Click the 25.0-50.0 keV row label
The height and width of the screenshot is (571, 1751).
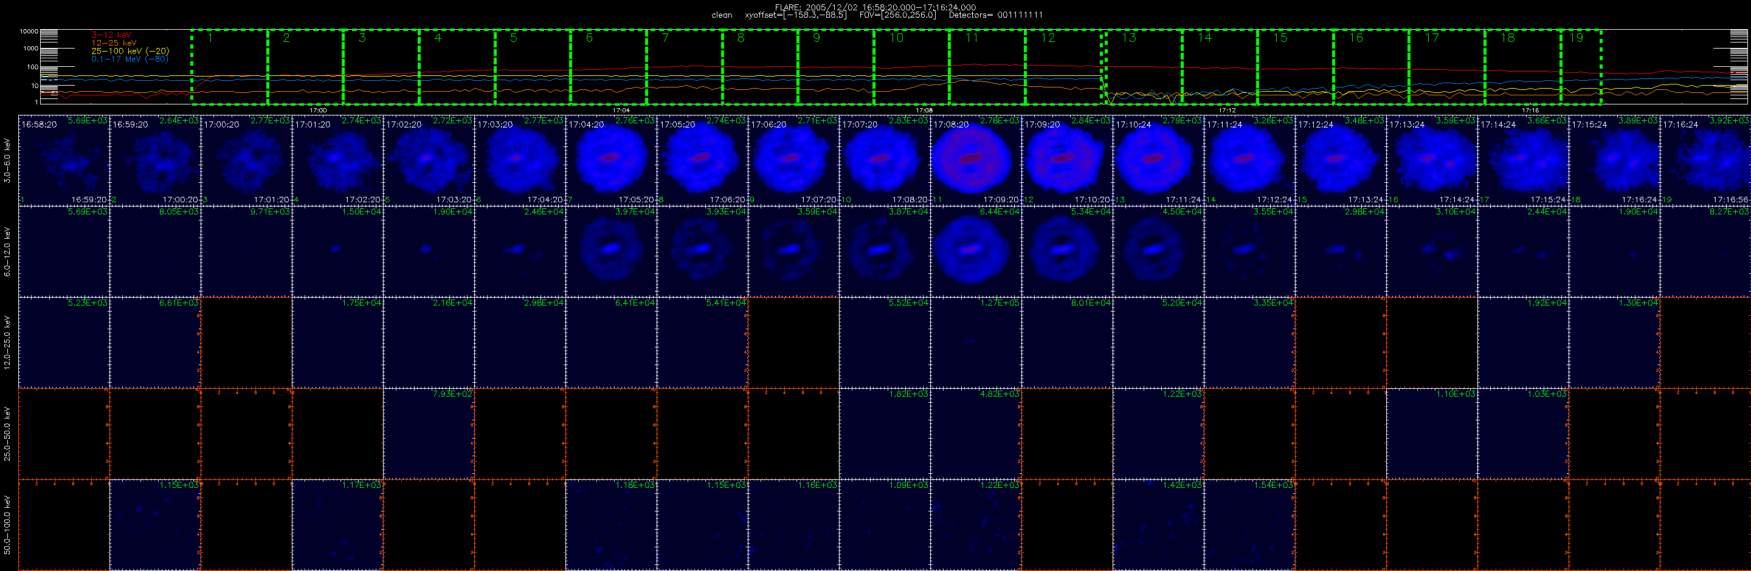coord(7,434)
